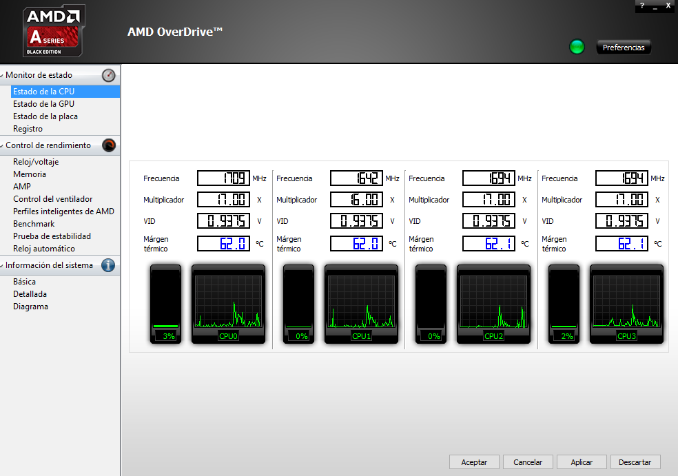Open Control del ventilador
This screenshot has height=476, width=678.
(x=53, y=199)
